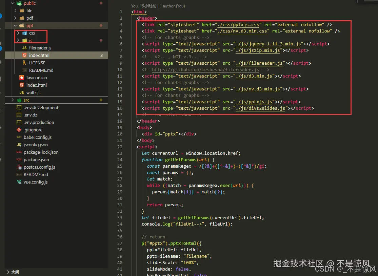Click the JS icon beside filereader.js
378x276 pixels.
pyautogui.click(x=24, y=48)
